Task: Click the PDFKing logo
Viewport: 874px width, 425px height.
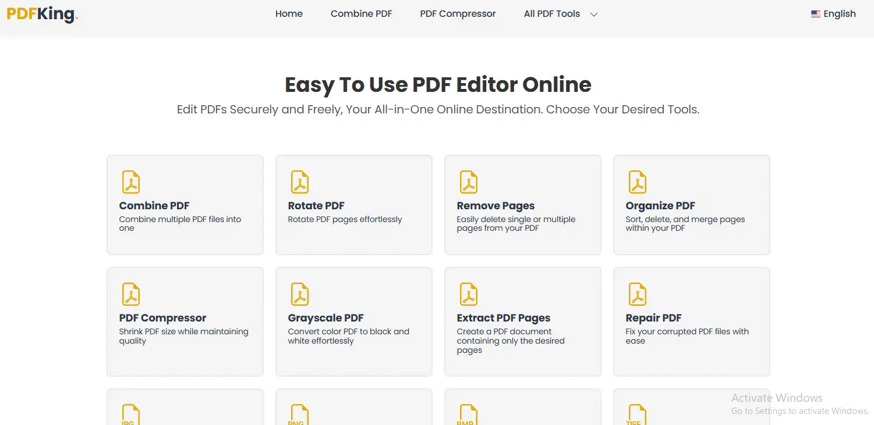Action: pyautogui.click(x=42, y=14)
